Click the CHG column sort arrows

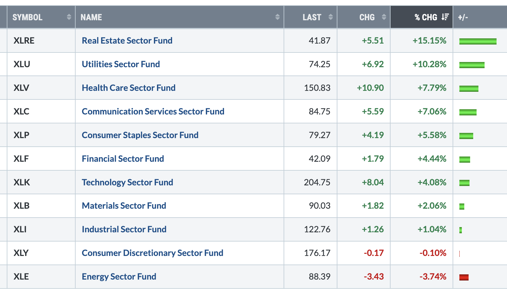(x=384, y=17)
